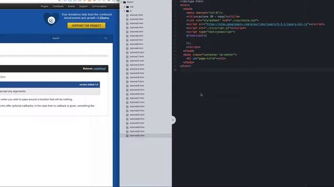
Task: Click the $(function(){ line in editor
Action: 196,36
